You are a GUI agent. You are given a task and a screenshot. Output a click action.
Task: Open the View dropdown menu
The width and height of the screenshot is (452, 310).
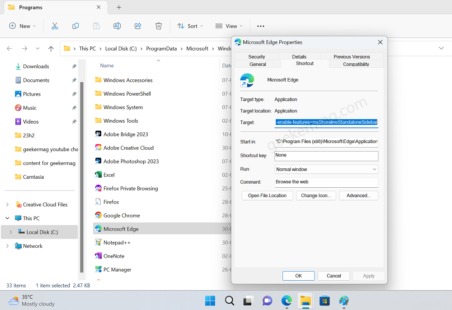[229, 26]
